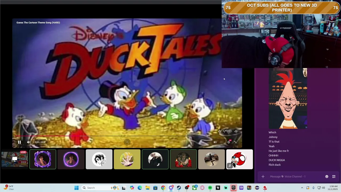341x192 pixels.
Task: Open Steam from the taskbar
Action: [x=179, y=188]
